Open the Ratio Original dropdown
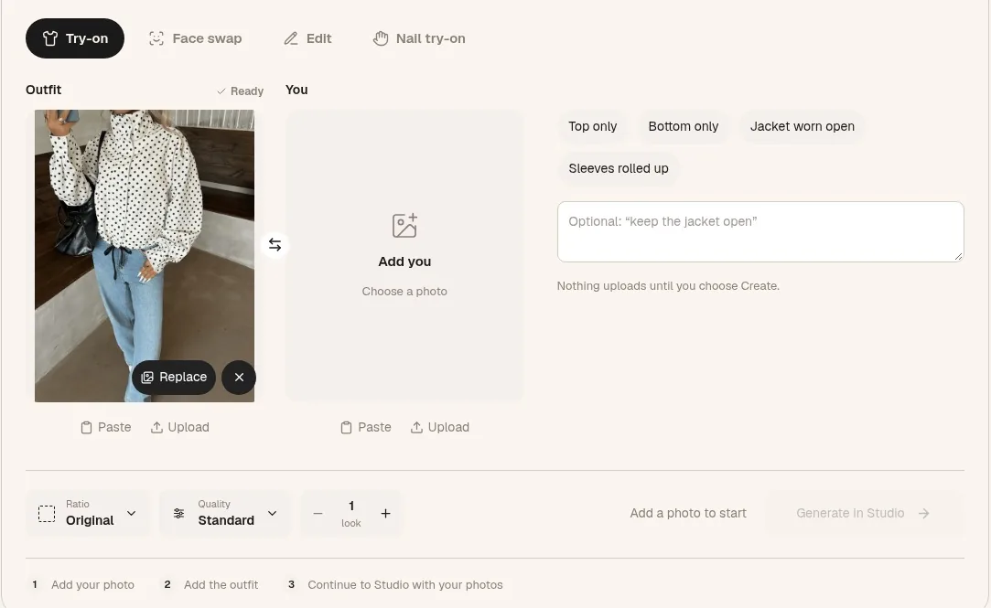 [89, 513]
